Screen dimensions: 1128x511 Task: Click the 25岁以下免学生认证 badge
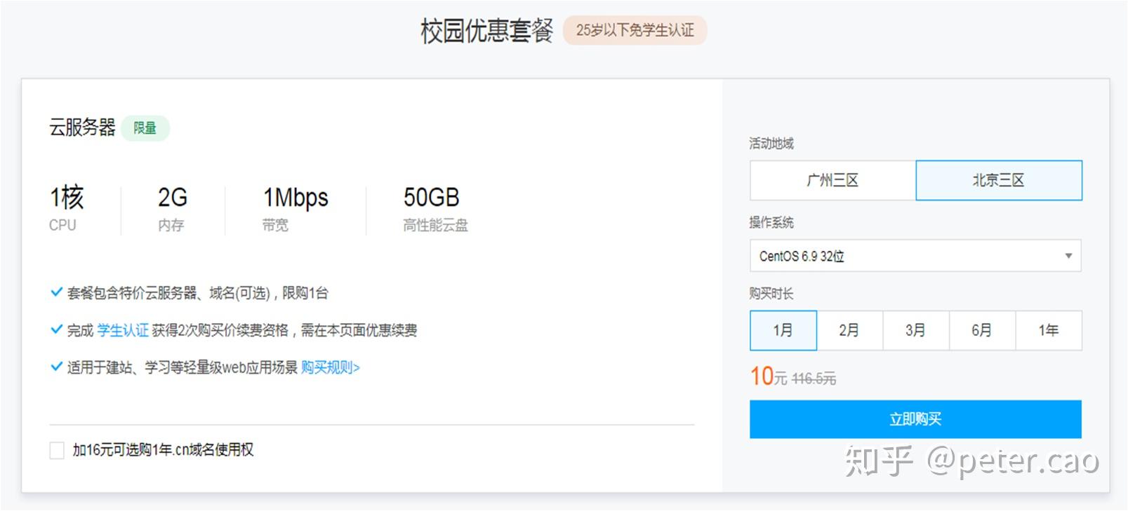[635, 30]
